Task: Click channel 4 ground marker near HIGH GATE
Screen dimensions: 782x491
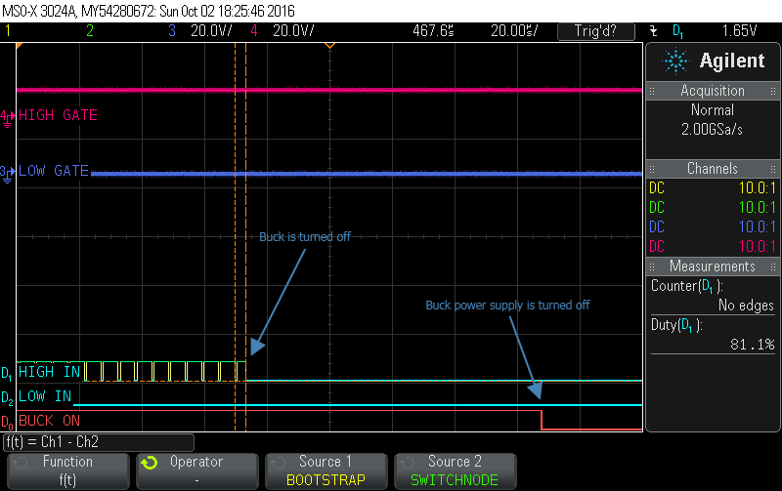Action: (8, 116)
